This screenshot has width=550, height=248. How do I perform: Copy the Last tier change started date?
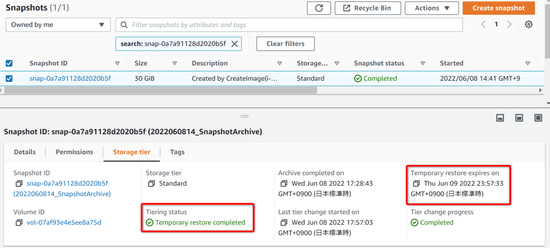coord(284,223)
